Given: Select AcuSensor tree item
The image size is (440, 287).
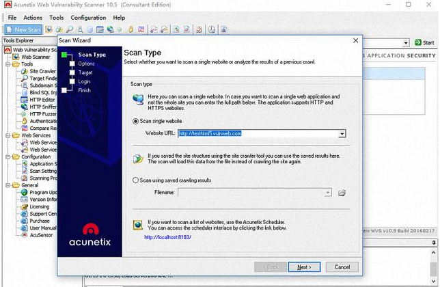Looking at the screenshot, I should (41, 235).
